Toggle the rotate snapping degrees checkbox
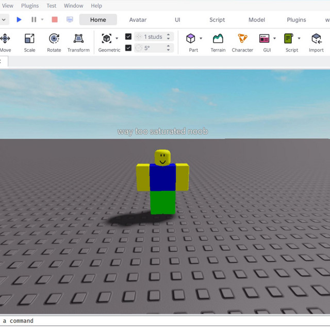Image resolution: width=330 pixels, height=330 pixels. tap(128, 48)
